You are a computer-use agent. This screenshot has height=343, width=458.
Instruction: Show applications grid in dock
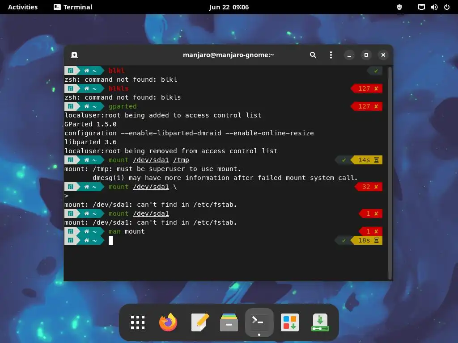[138, 322]
